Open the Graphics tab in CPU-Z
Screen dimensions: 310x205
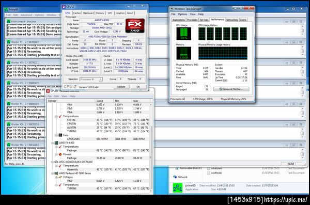tap(120, 13)
